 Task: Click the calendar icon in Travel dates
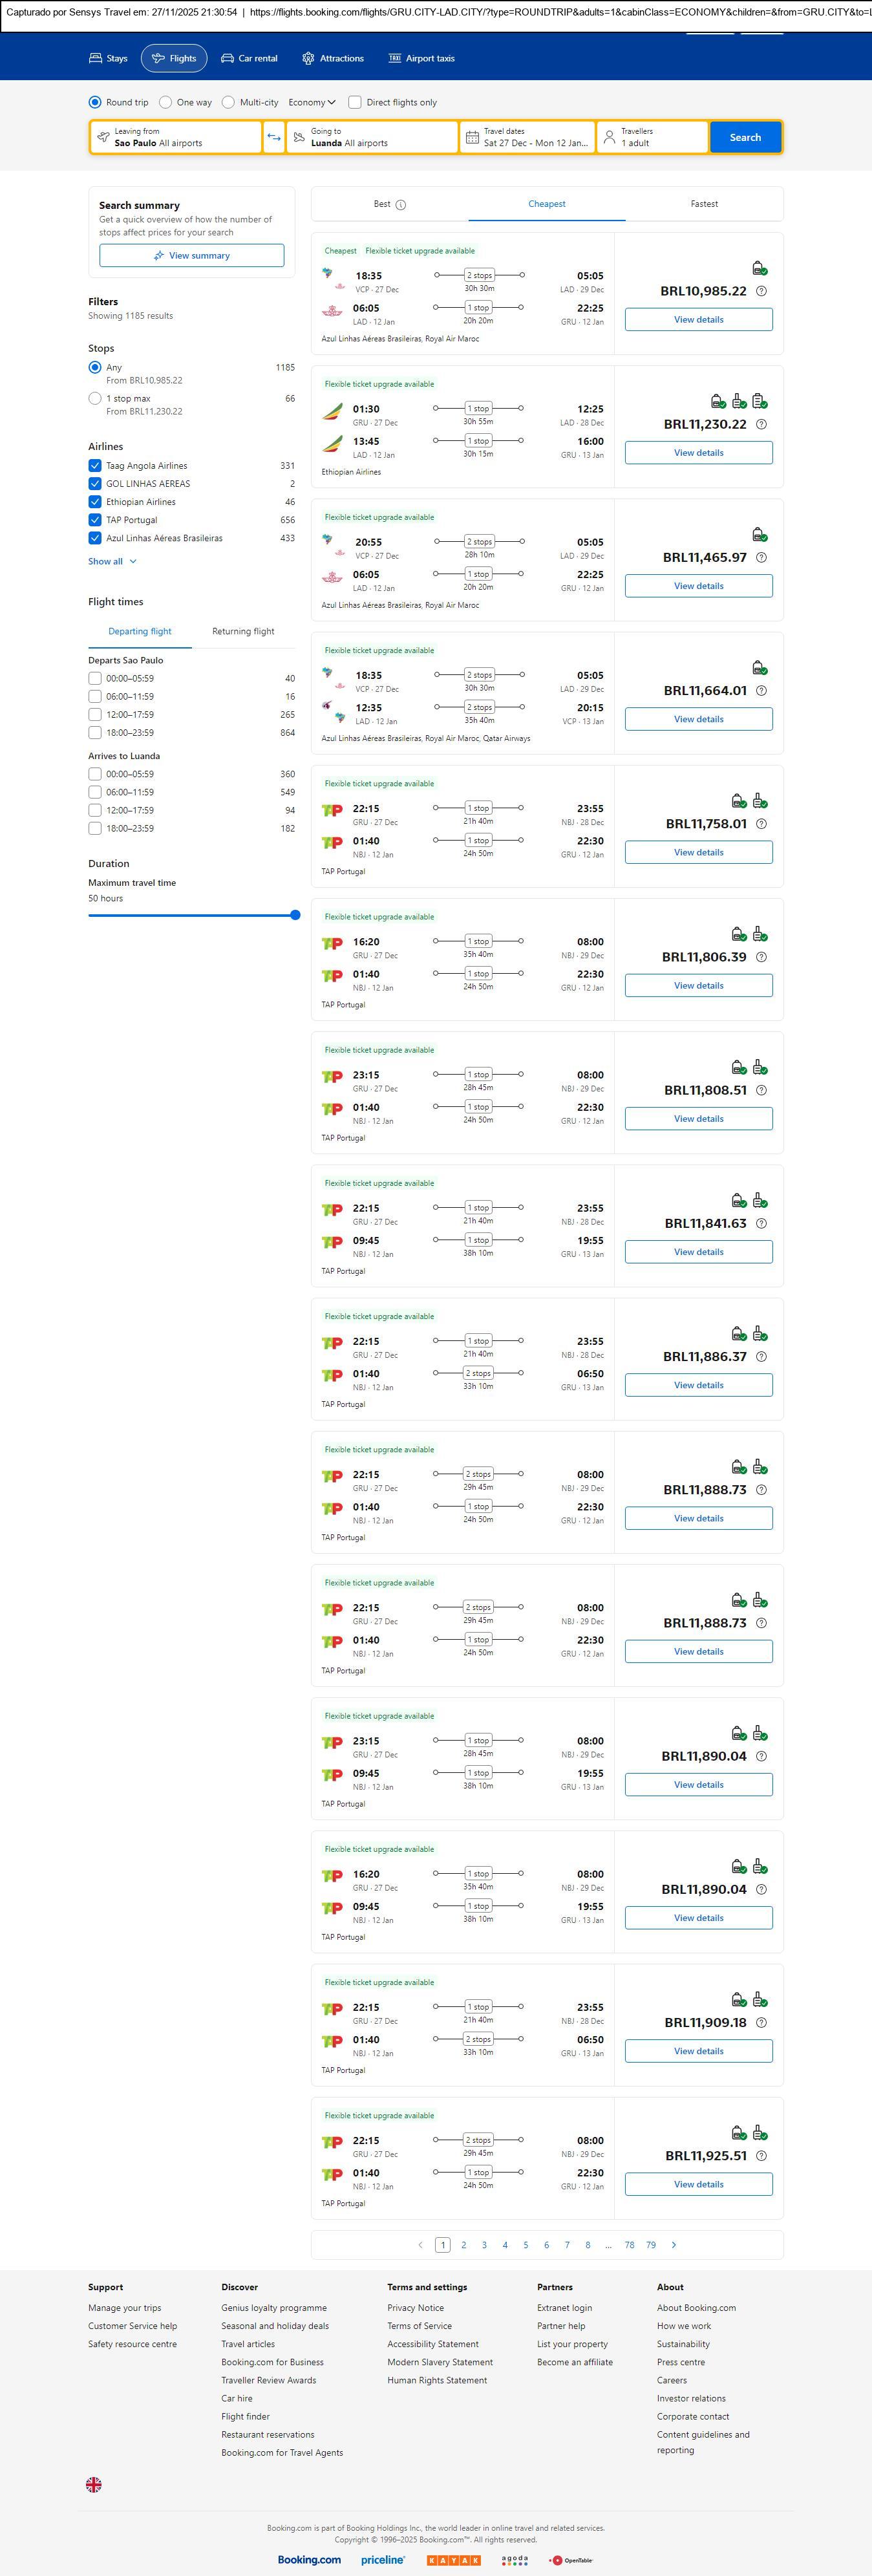[472, 137]
